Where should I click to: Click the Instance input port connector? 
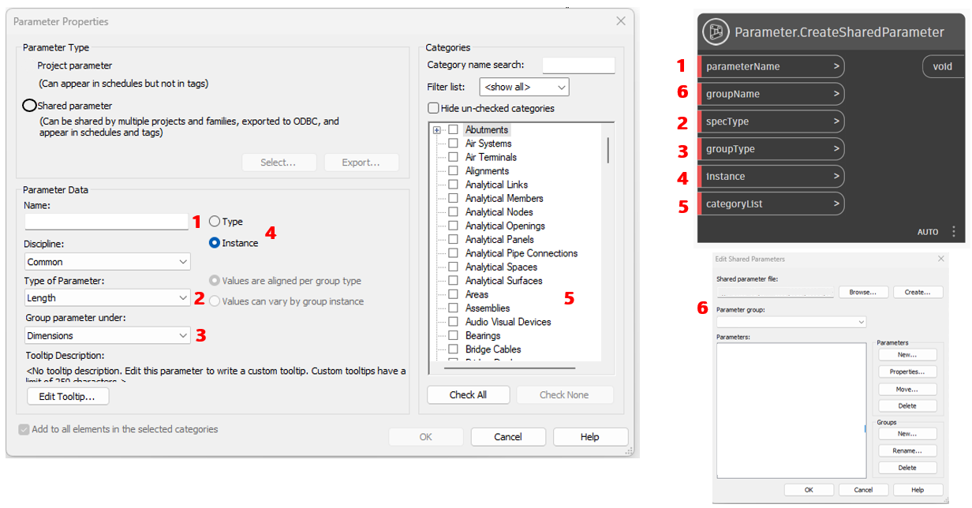point(838,176)
